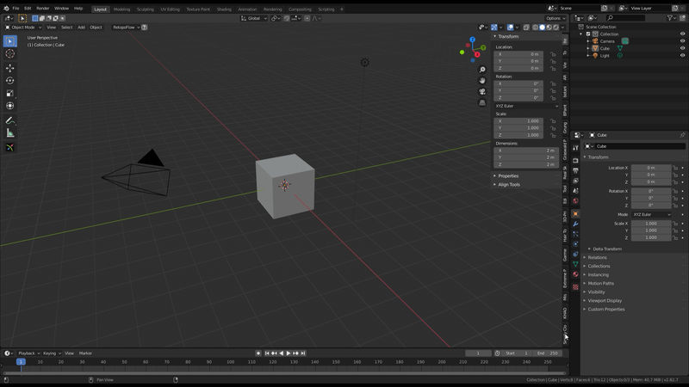Open the Material properties tab icon
This screenshot has height=387, width=689.
point(575,274)
